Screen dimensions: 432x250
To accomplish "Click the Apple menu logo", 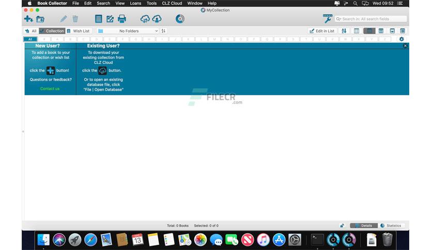I will [x=30, y=3].
